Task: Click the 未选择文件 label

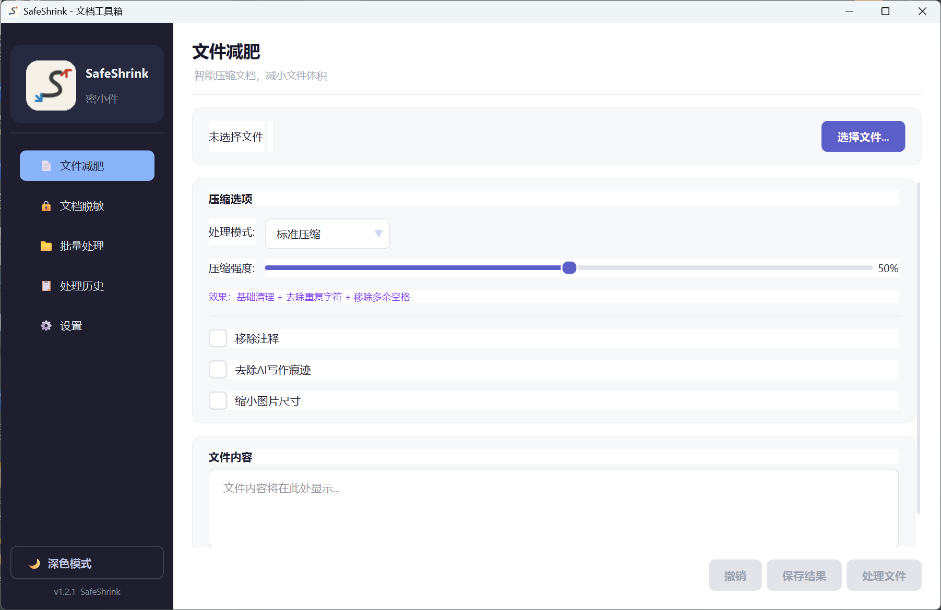Action: click(x=236, y=137)
